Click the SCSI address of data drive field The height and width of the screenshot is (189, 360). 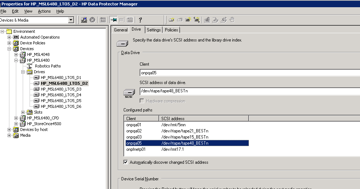tap(250, 91)
